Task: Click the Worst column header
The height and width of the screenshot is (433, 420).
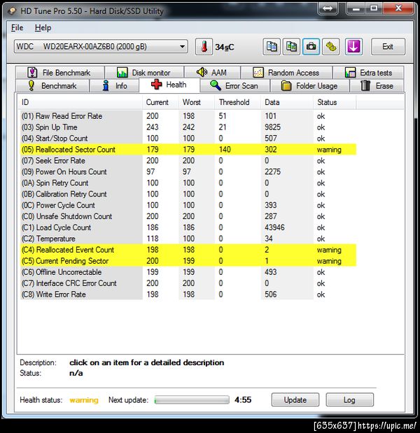Action: click(197, 102)
